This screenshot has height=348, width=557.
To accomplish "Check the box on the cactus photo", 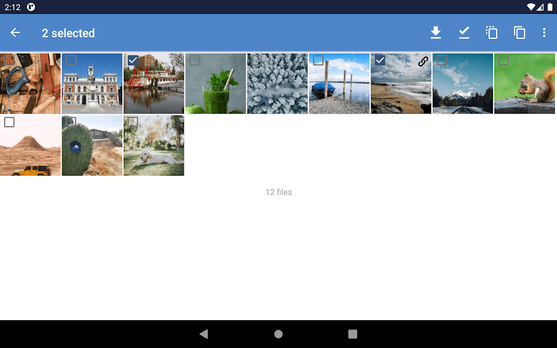I will click(x=71, y=122).
